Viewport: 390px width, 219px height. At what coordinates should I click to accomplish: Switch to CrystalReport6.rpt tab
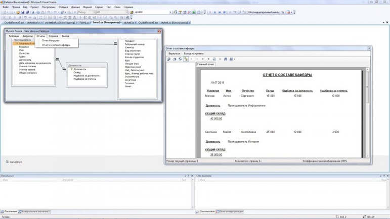click(148, 23)
